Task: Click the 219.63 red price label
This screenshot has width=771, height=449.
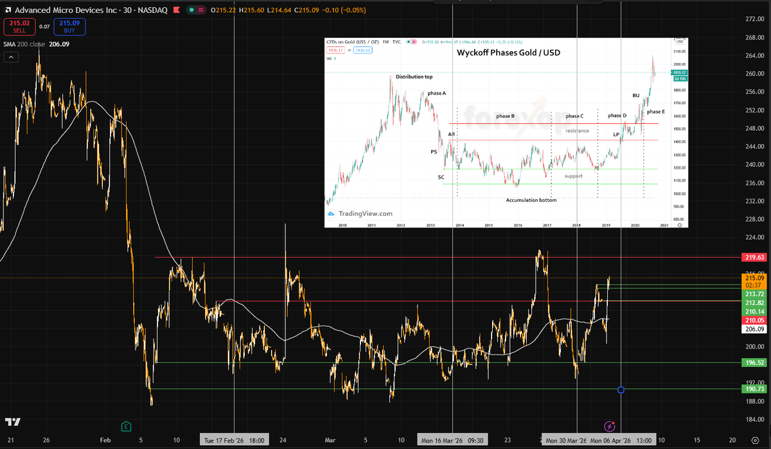Action: tap(753, 257)
